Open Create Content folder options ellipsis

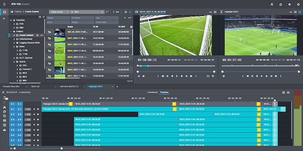coord(42,35)
